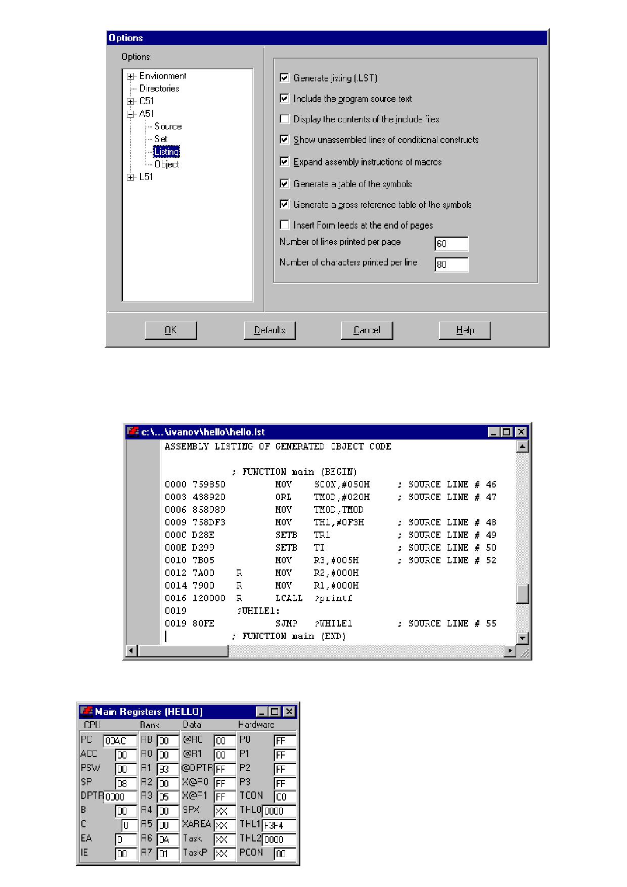The width and height of the screenshot is (627, 887).
Task: Select the Directories tree item
Action: 159,88
